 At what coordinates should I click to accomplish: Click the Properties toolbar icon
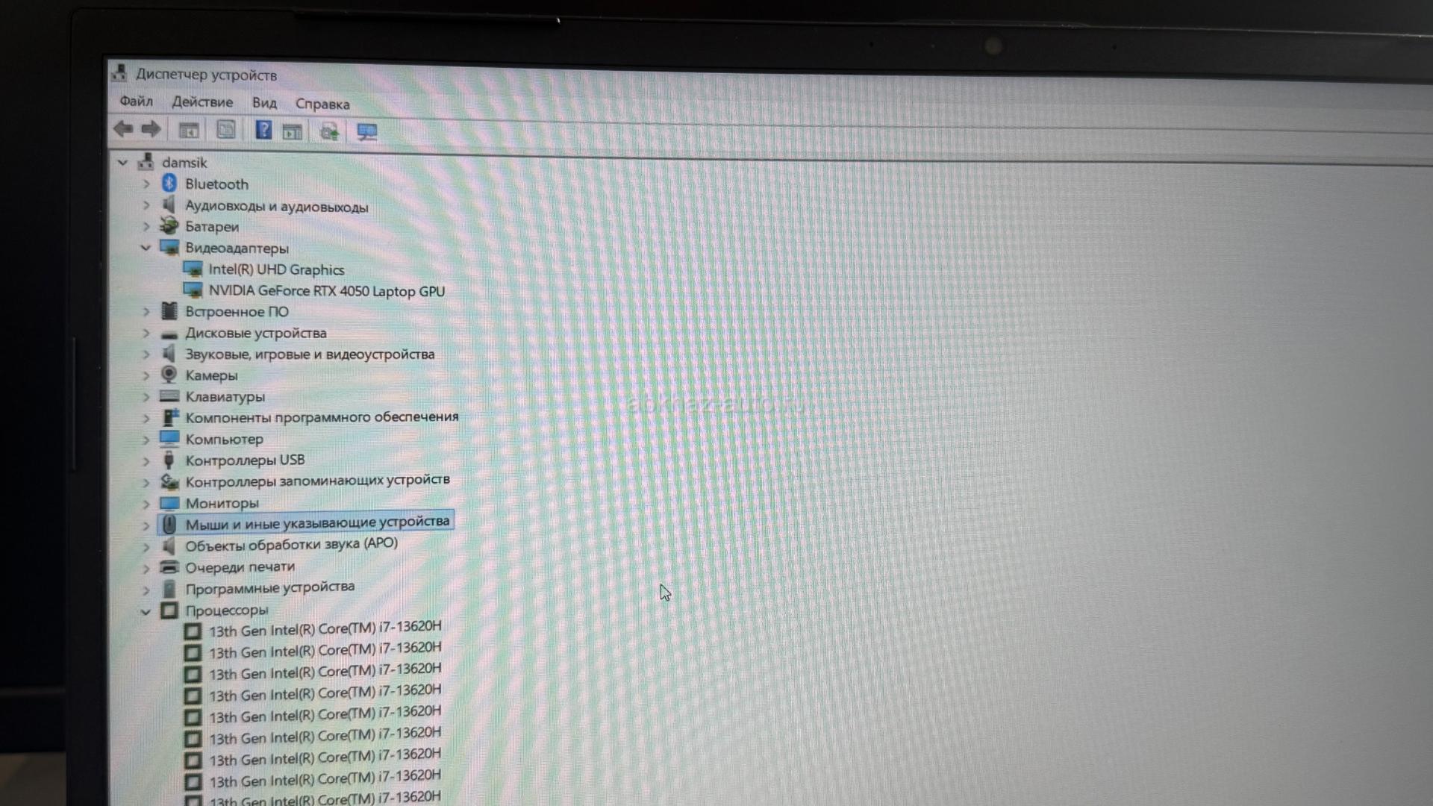225,130
